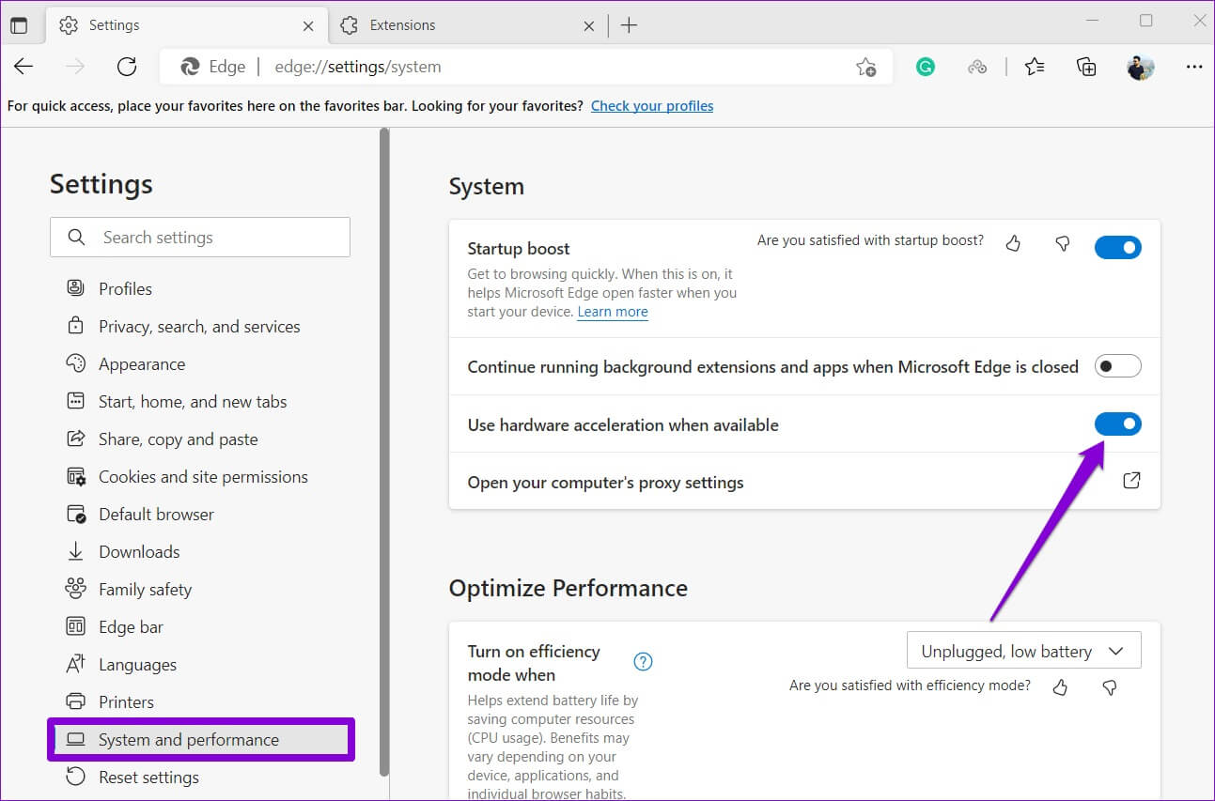The width and height of the screenshot is (1215, 801).
Task: Toggle the vertical tabs icon
Action: (x=19, y=25)
